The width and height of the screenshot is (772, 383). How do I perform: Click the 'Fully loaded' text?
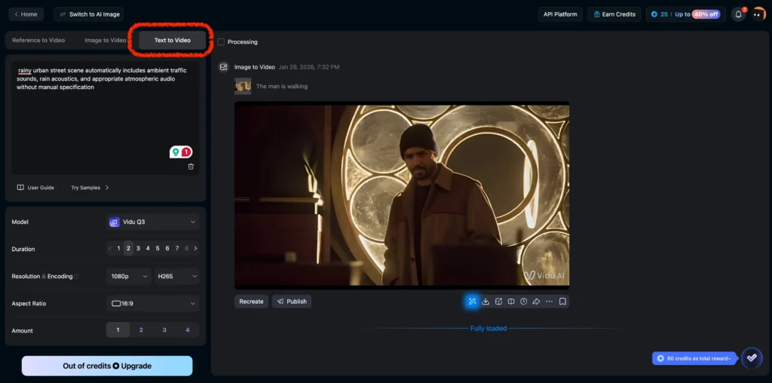(x=489, y=329)
